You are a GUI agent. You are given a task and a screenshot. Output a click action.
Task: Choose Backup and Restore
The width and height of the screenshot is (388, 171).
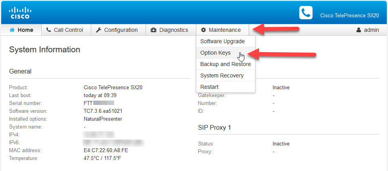click(225, 64)
